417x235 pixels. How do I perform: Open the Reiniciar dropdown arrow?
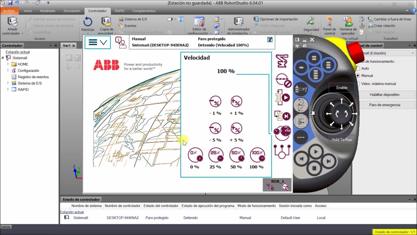[x=88, y=33]
